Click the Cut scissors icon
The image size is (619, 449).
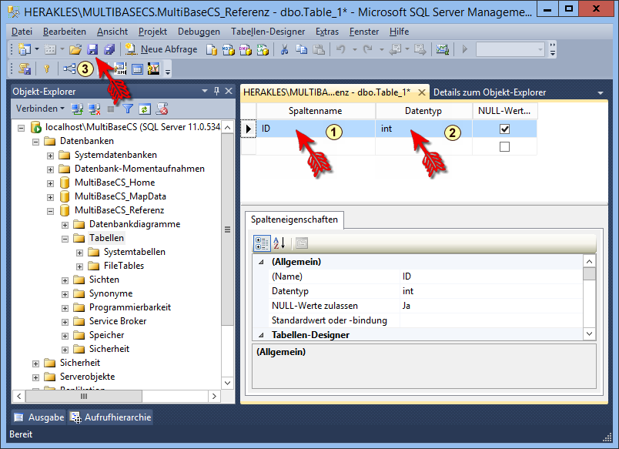click(284, 49)
